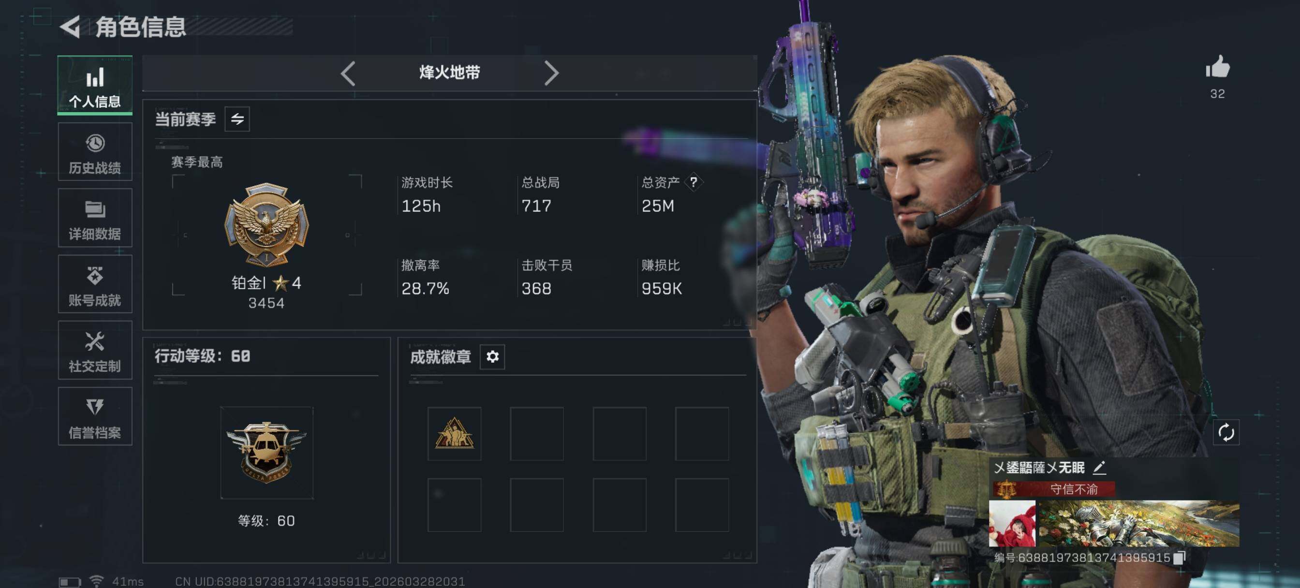Toggle season view with 当前赛季 swap button
Screen dimensions: 1300x588
[237, 118]
